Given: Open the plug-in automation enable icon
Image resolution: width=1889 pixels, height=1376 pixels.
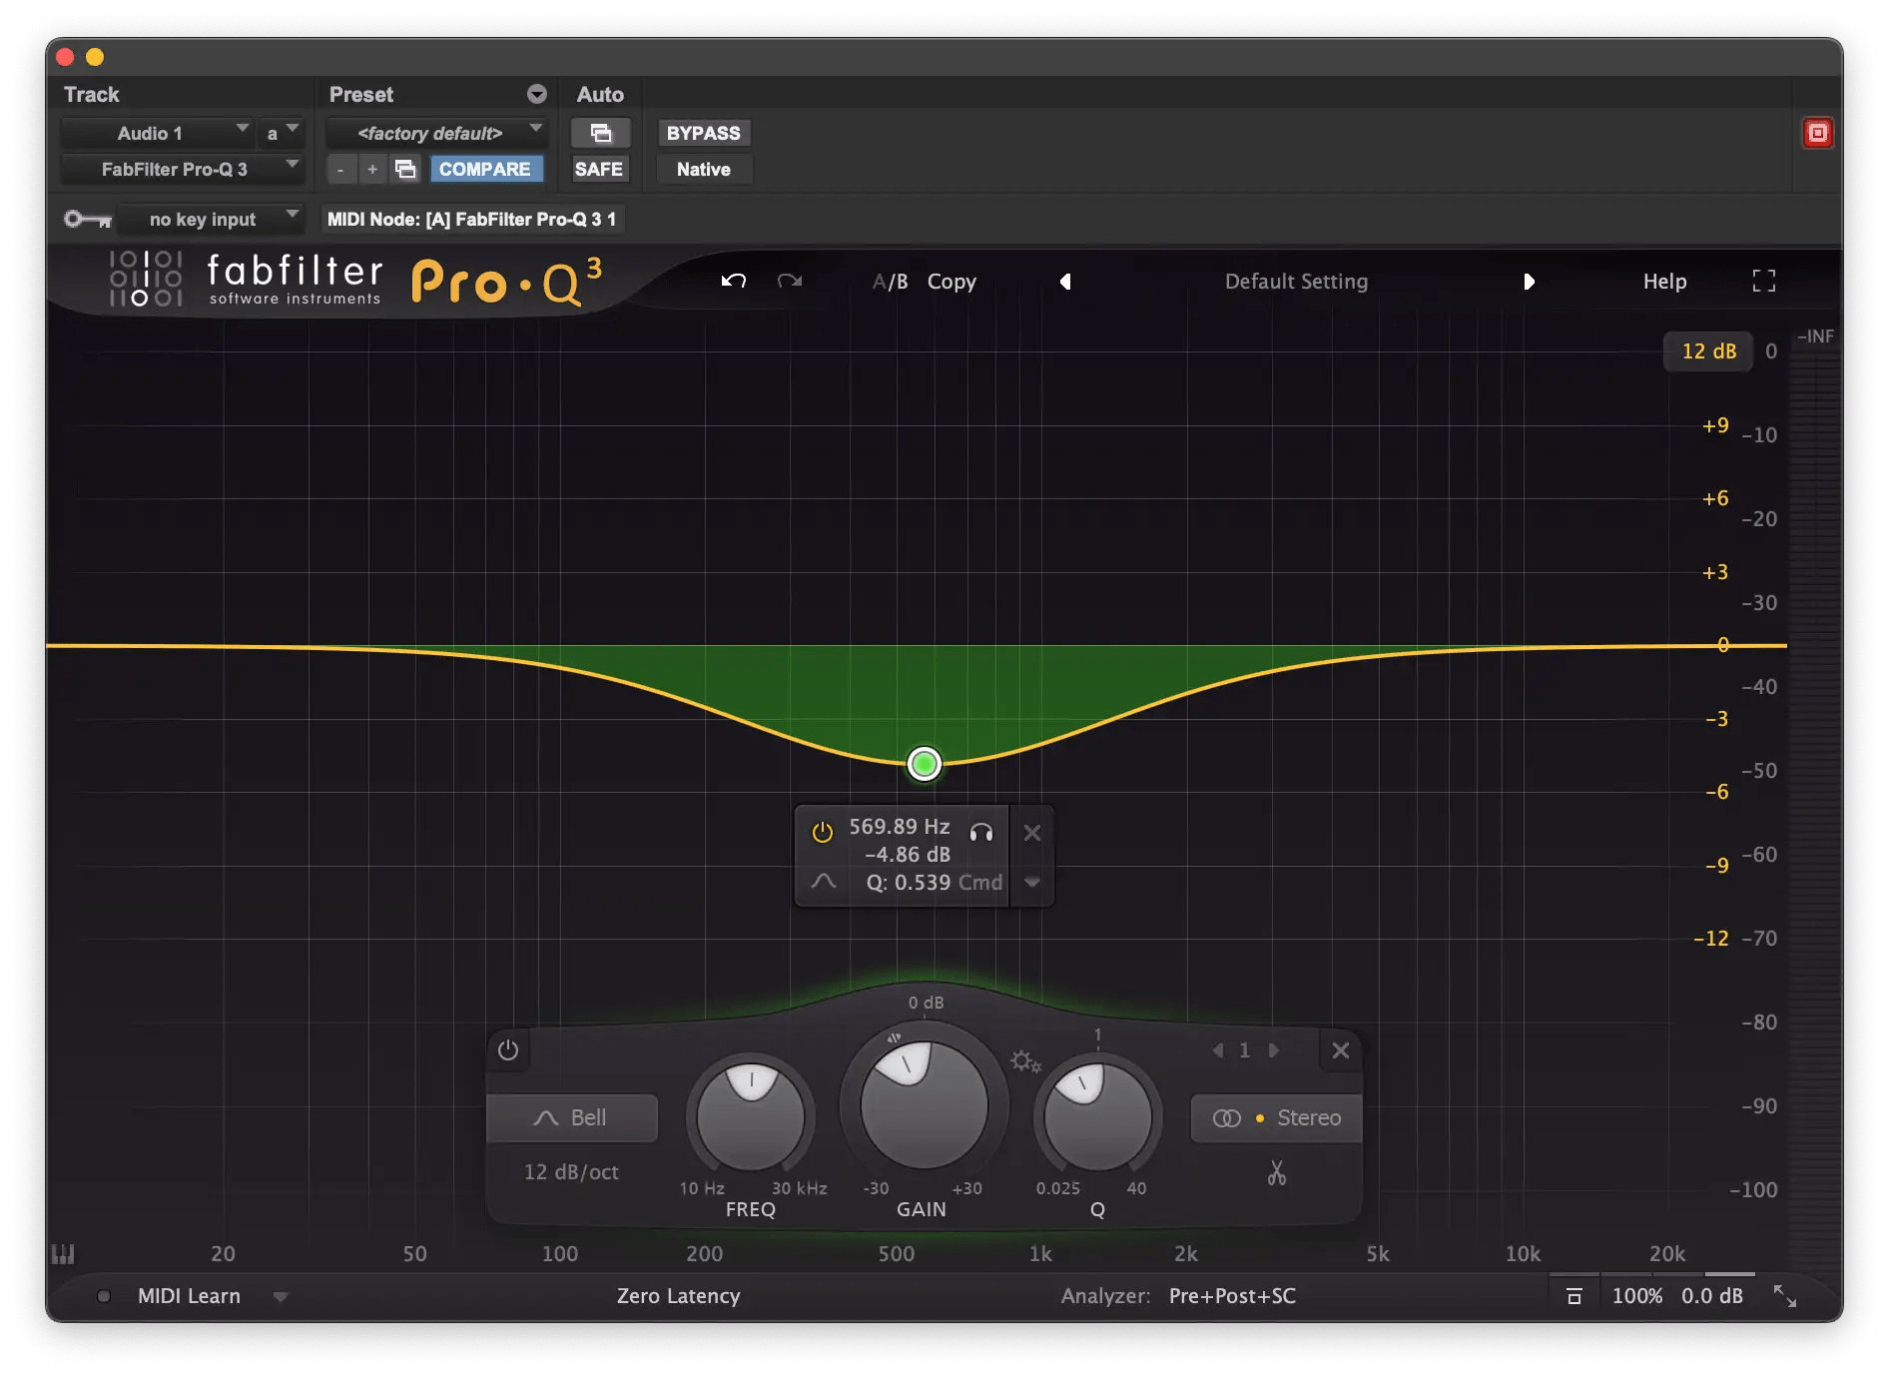Looking at the screenshot, I should tap(600, 133).
